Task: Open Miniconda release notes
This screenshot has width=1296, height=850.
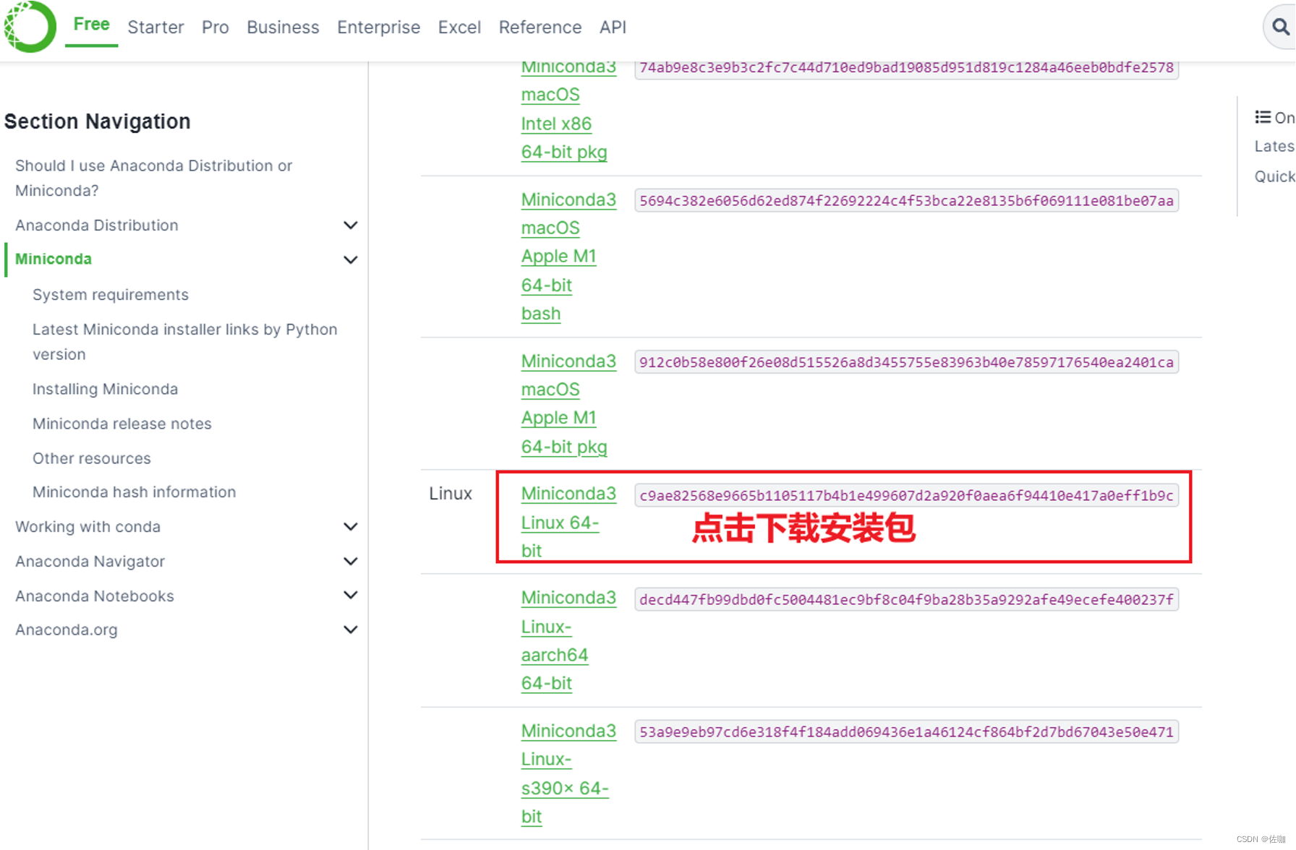Action: 122,424
